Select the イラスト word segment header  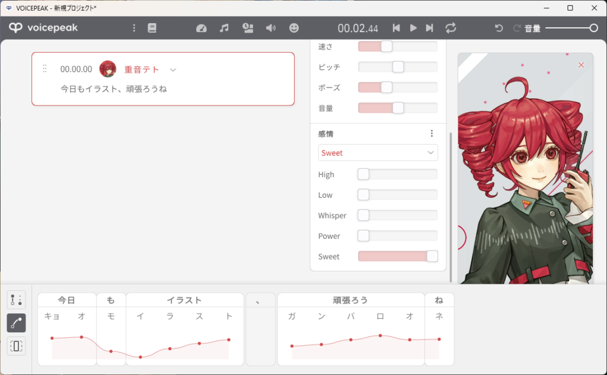[x=185, y=300]
